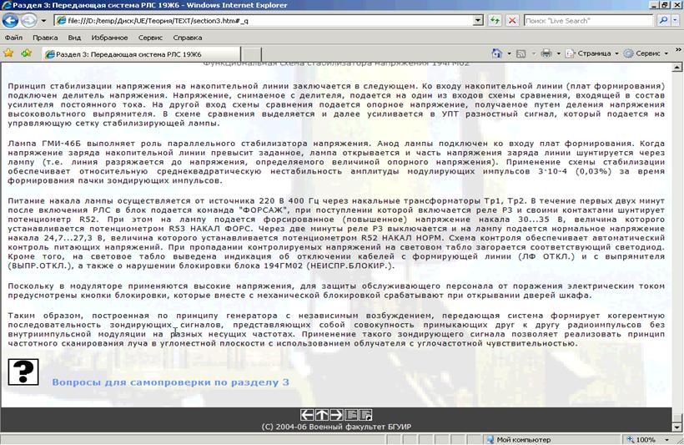Click the question mark self-test icon
This screenshot has height=445, width=684.
click(x=23, y=371)
